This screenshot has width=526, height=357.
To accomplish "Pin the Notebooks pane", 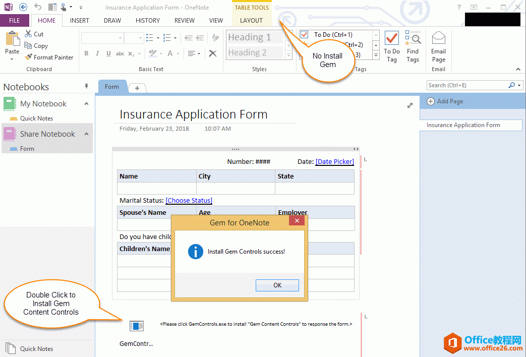I will pos(86,87).
